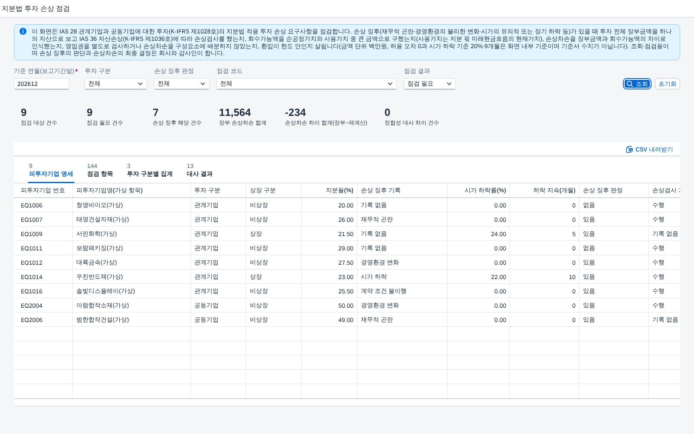Select the 태영건설자재(가상) cell
Screen dimensions: 694x434
[x=131, y=220]
